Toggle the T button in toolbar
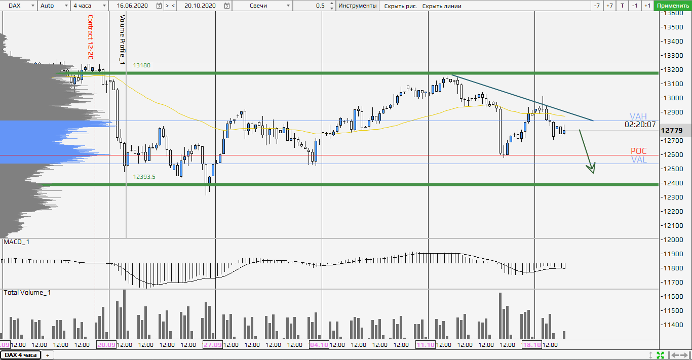Screen dimensions: 692x360 click(x=622, y=6)
